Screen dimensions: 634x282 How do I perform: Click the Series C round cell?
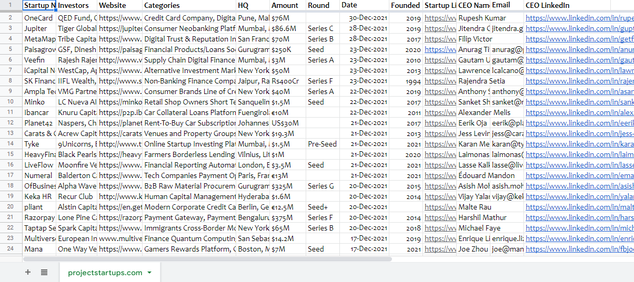pos(323,28)
